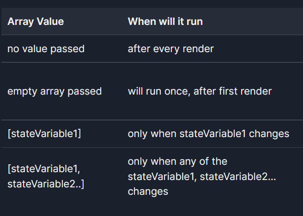Click the "after every render" cell
Screen dimensions: 303x216
pos(170,48)
